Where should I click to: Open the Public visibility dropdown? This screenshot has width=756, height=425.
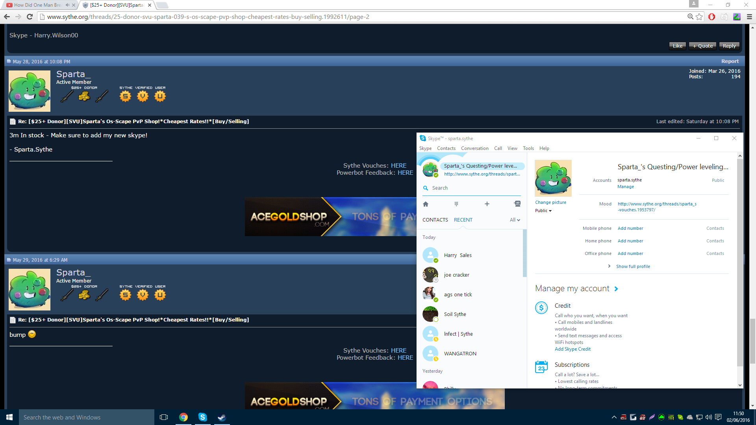[x=543, y=211]
